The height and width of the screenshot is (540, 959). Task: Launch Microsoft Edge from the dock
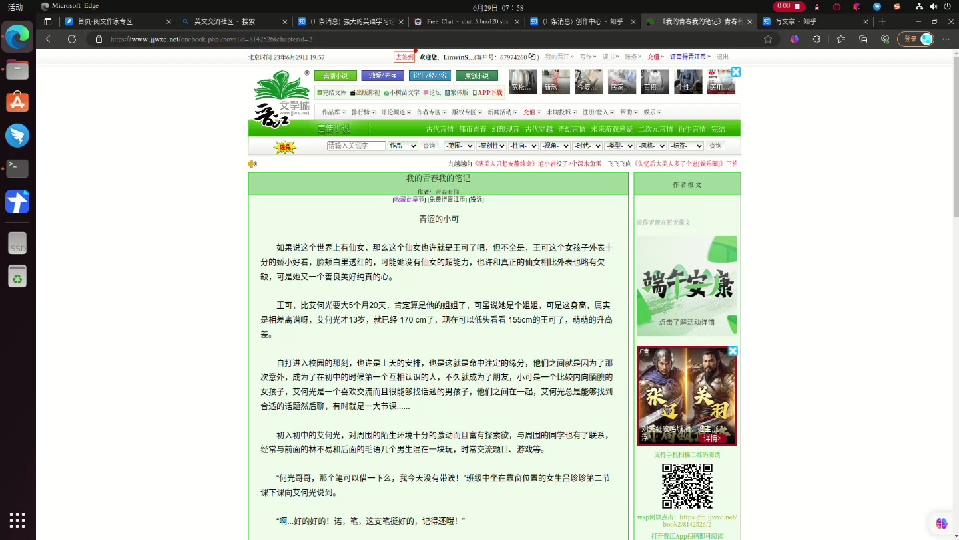pos(17,37)
